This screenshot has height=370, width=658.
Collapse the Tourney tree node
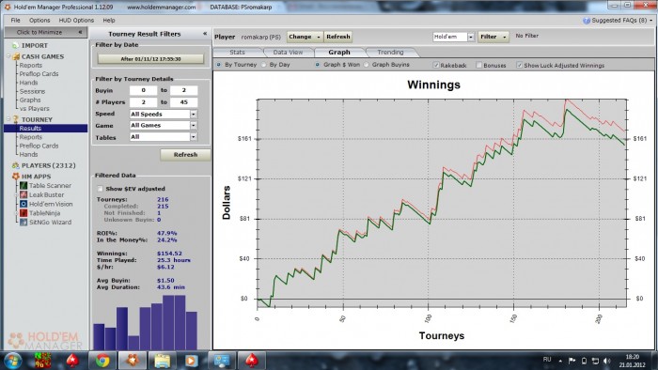click(x=8, y=119)
